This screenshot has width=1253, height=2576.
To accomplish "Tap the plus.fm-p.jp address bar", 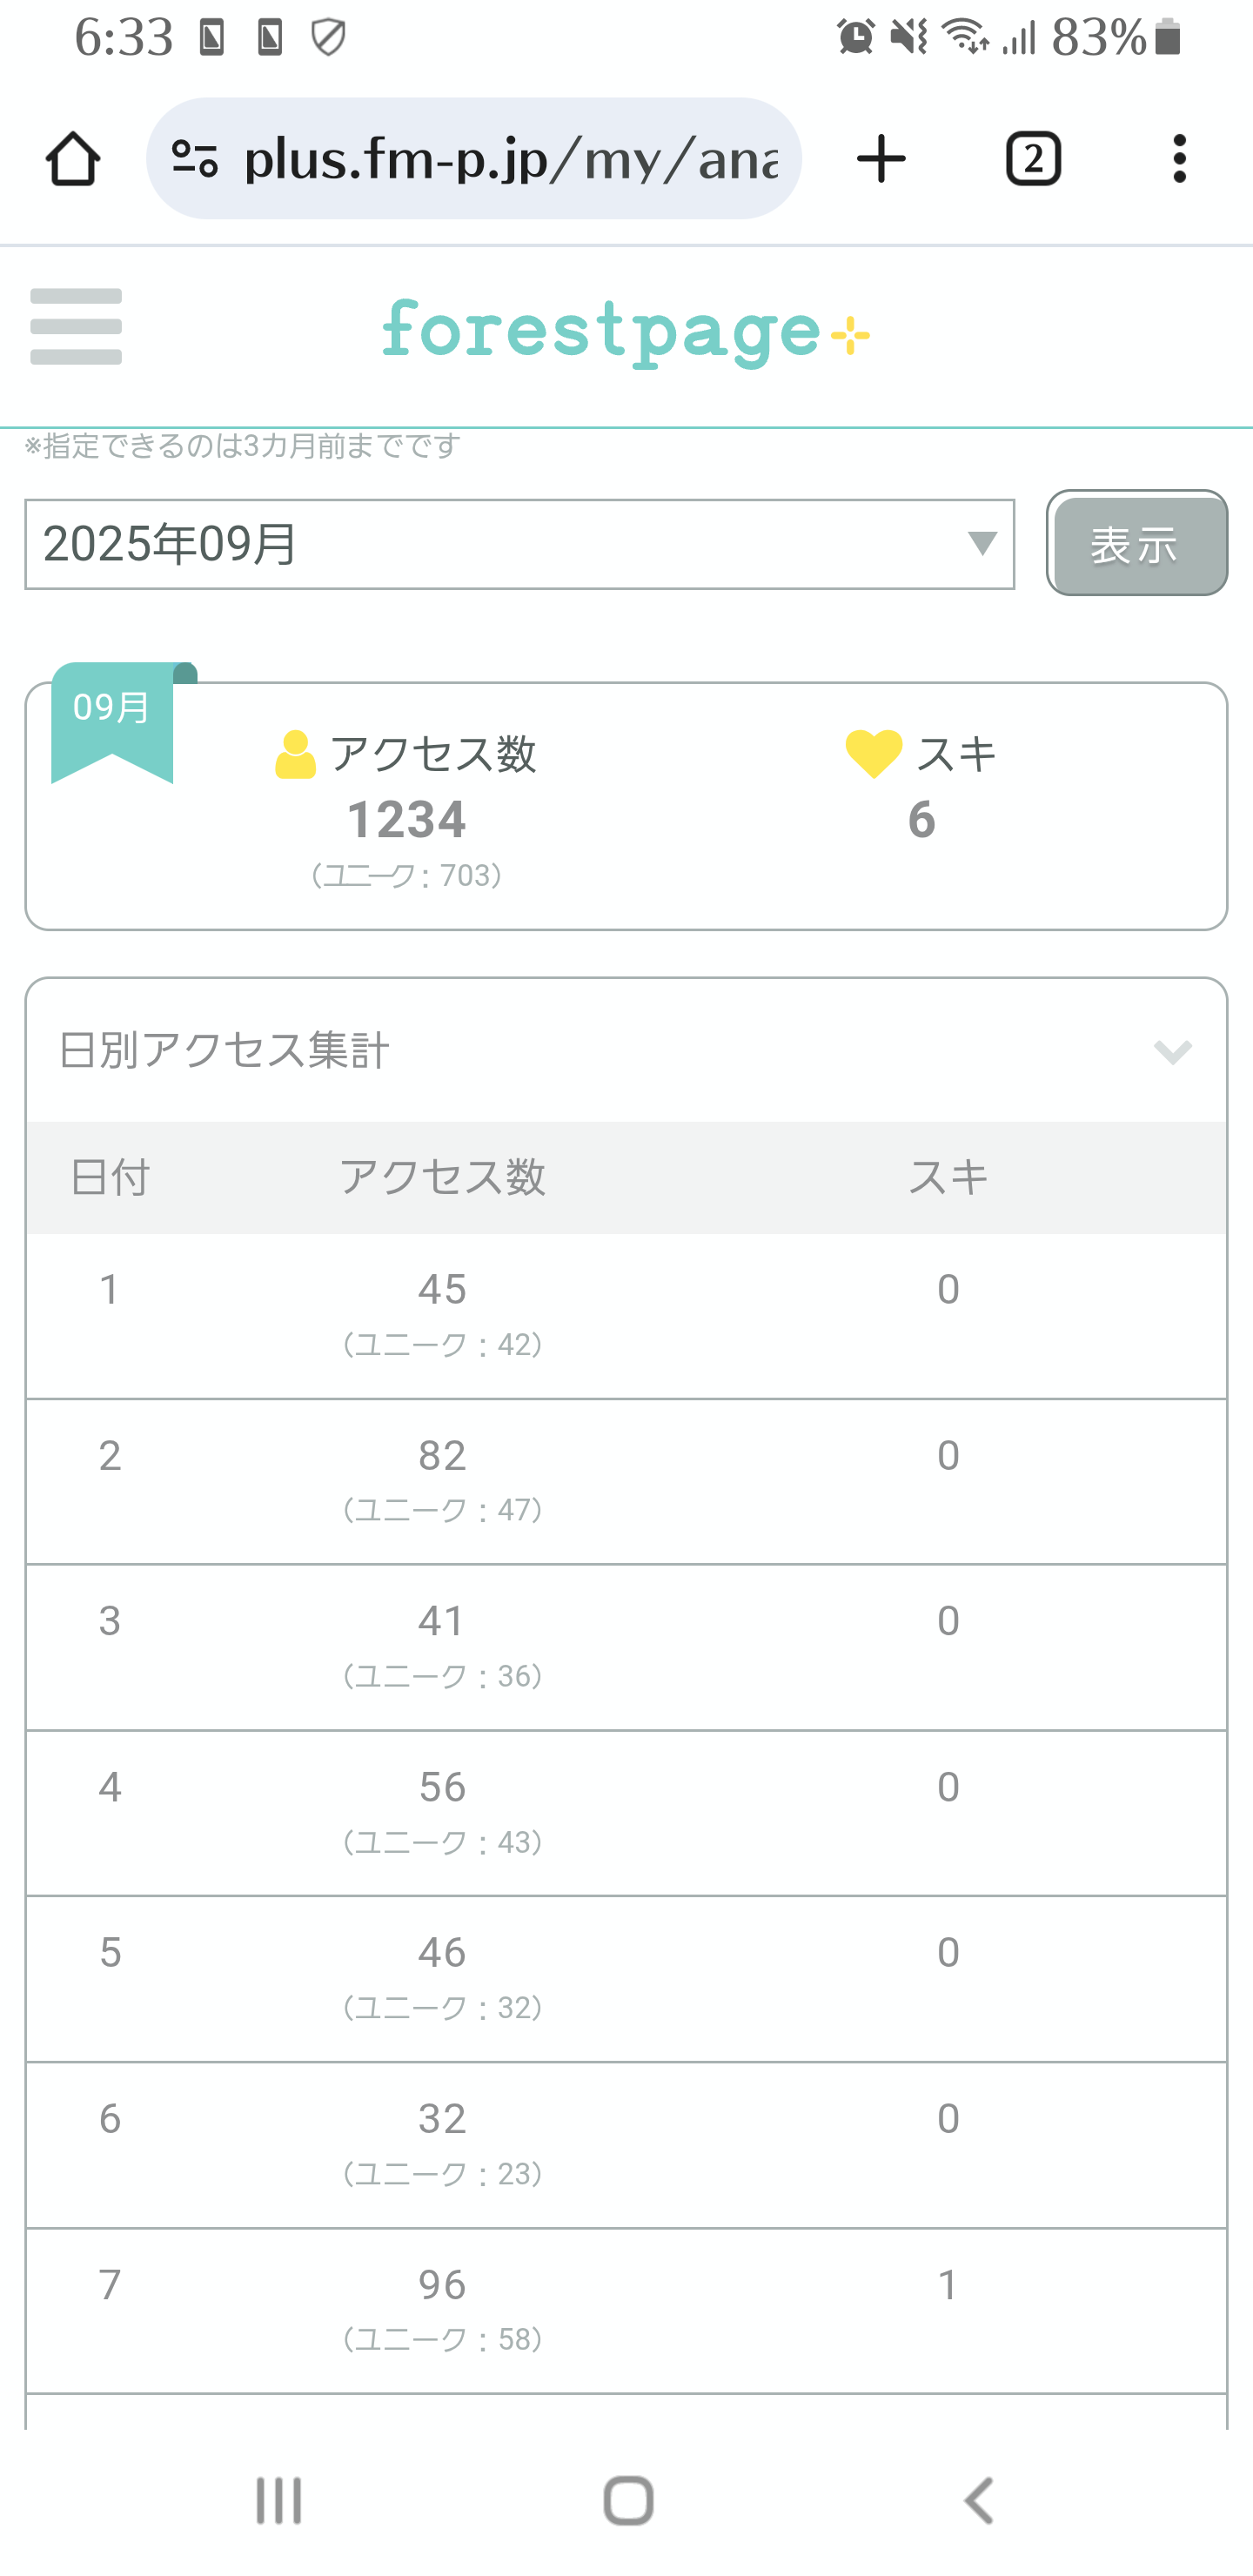I will 510,159.
